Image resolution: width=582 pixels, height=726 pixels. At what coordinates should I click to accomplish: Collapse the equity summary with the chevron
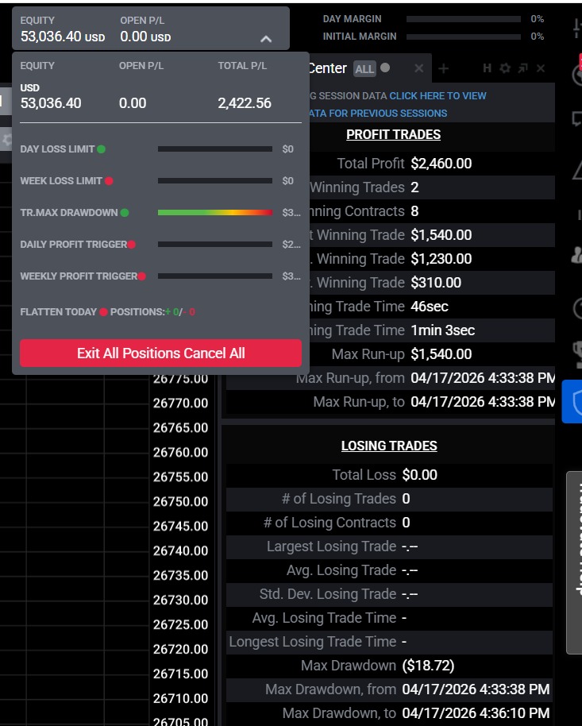(x=266, y=38)
